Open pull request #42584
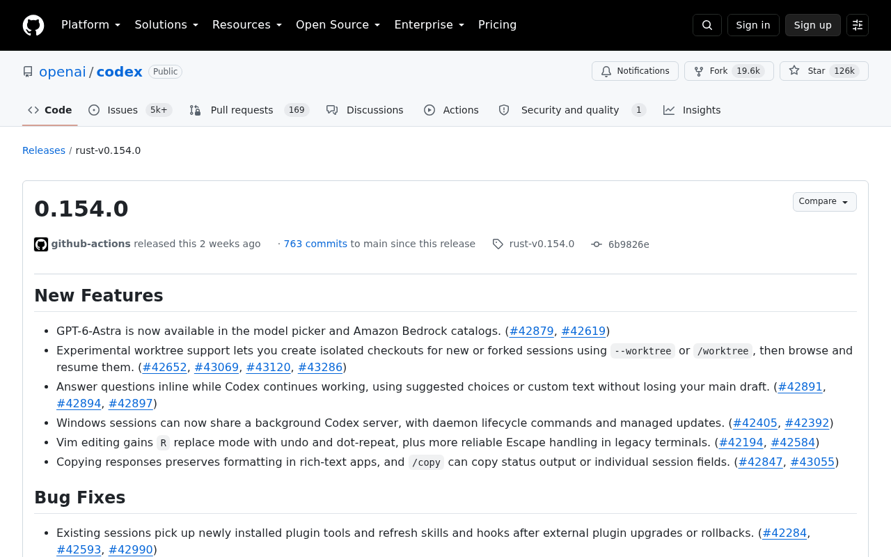 [x=793, y=442]
